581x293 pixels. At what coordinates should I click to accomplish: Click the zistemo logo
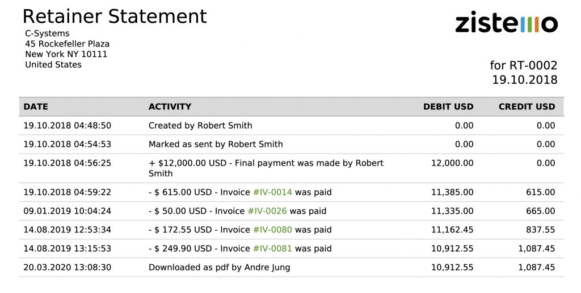click(506, 23)
